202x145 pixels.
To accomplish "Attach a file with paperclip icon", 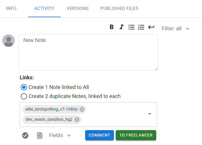I will 40,135.
